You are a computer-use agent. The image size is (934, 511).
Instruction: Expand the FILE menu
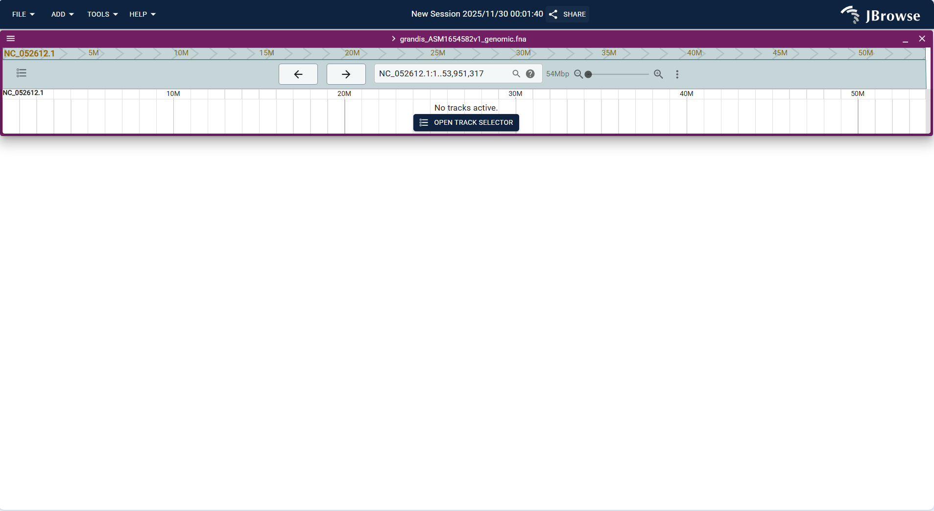(x=23, y=14)
